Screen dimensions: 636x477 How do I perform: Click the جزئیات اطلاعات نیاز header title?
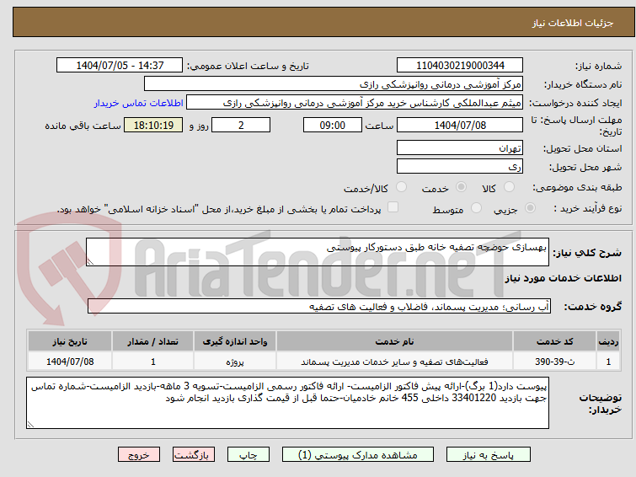click(572, 23)
